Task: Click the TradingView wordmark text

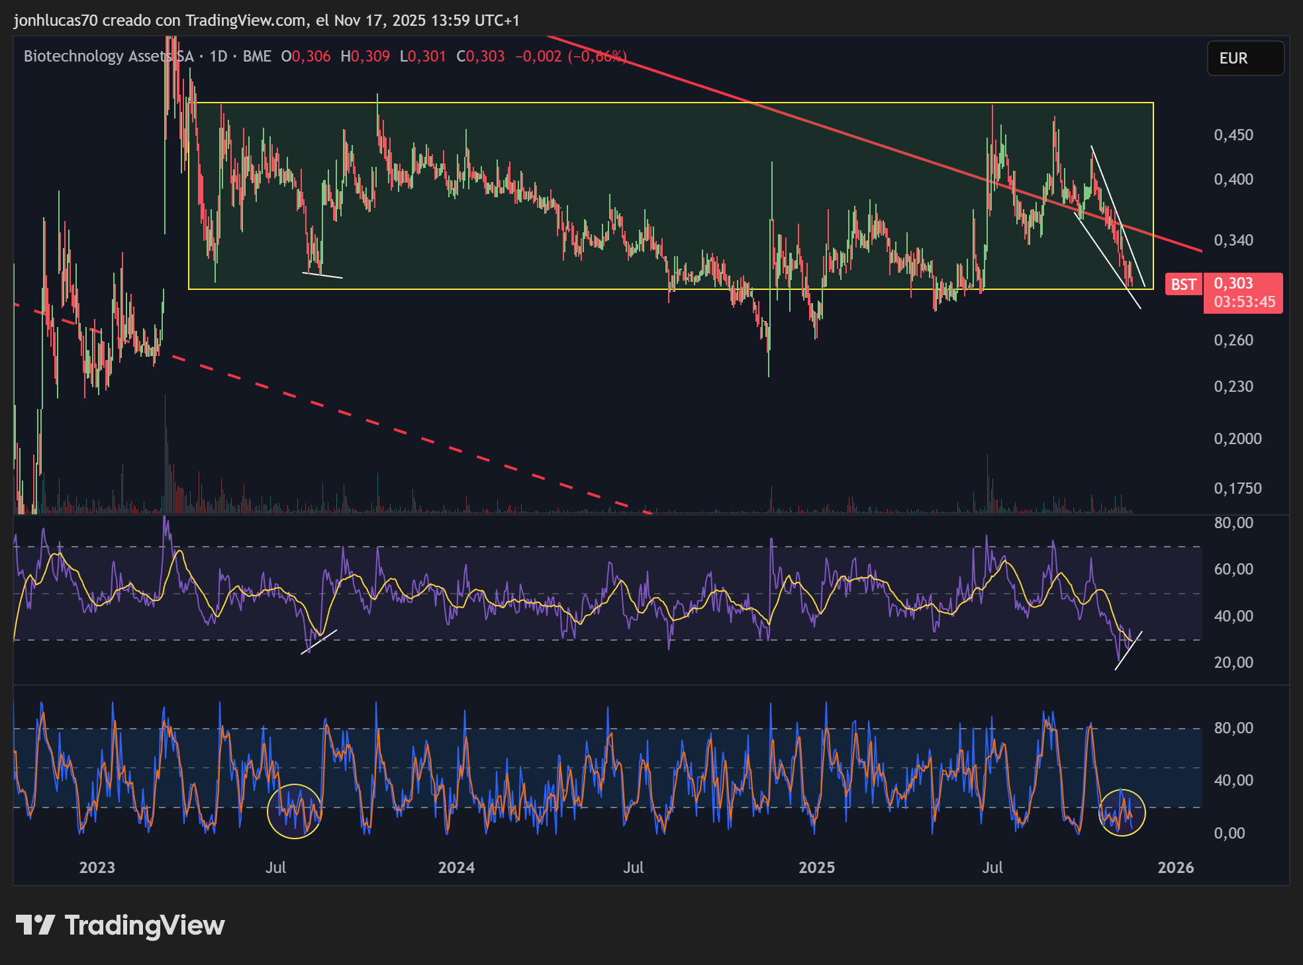Action: [x=144, y=925]
